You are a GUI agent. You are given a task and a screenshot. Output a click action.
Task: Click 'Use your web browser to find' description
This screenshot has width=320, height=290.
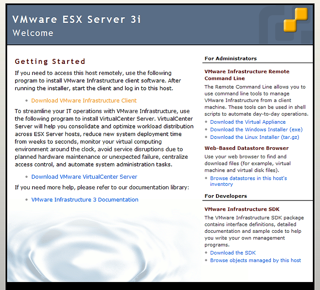[x=248, y=163]
